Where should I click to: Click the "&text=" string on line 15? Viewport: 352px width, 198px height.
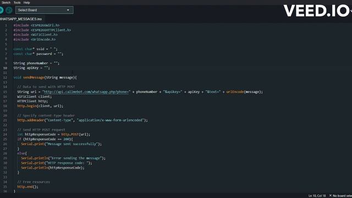pos(213,92)
